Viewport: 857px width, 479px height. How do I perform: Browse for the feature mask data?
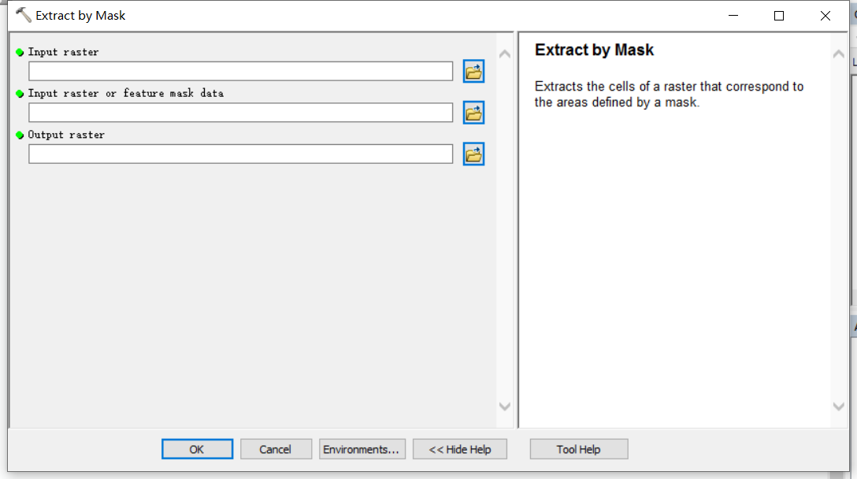(473, 113)
